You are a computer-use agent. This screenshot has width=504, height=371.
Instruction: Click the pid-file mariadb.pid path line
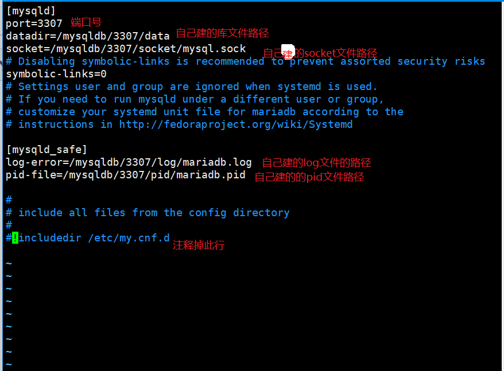[x=126, y=175]
